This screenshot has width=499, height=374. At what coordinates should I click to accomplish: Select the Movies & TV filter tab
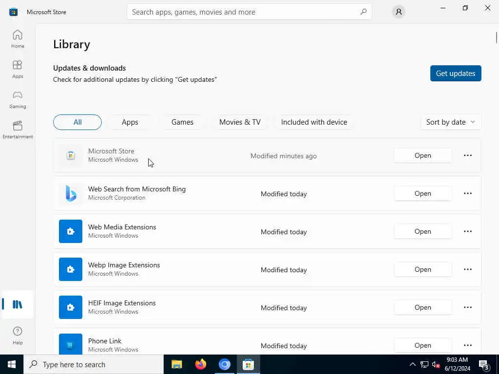240,122
